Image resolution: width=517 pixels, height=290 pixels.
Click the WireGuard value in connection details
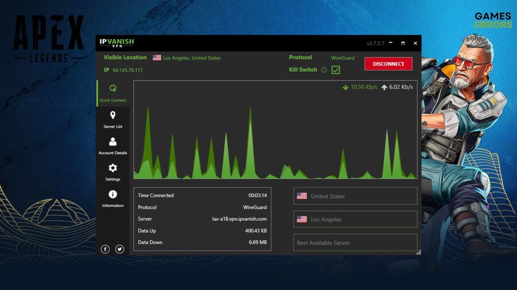point(255,207)
